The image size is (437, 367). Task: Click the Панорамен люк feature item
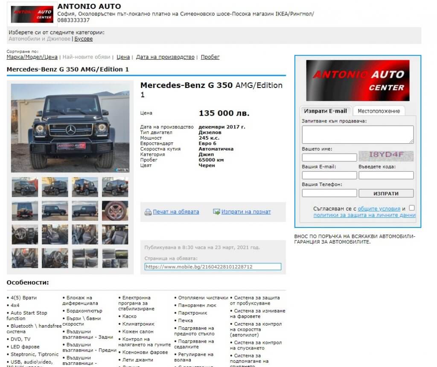coord(197,306)
